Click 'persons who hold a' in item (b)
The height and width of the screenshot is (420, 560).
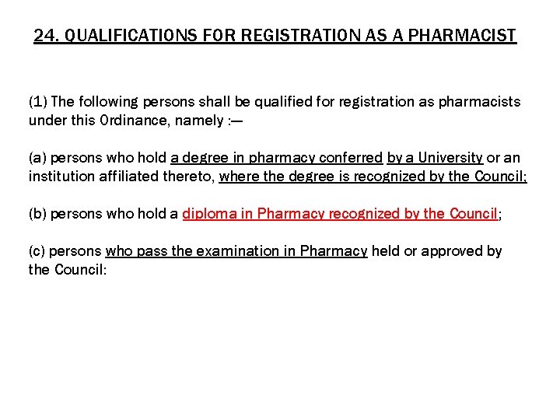(114, 214)
